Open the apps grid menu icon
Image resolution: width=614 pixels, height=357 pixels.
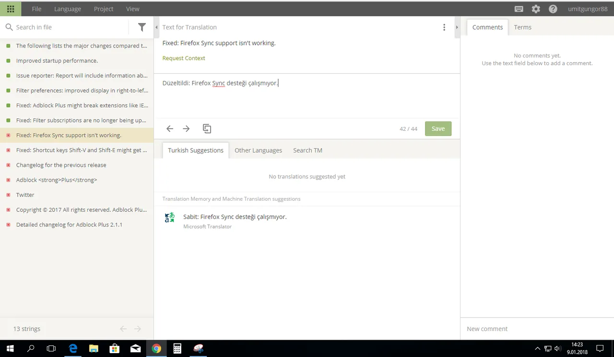[11, 9]
